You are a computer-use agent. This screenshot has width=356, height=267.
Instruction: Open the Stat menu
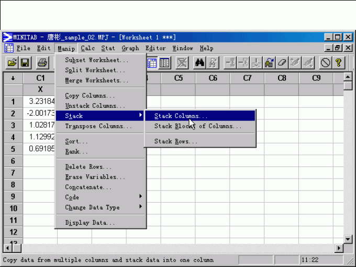(x=108, y=48)
